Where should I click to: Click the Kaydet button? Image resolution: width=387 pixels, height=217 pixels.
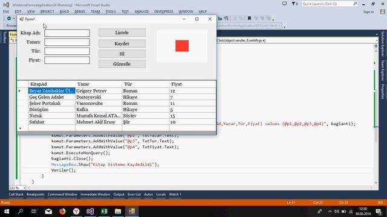tap(122, 43)
